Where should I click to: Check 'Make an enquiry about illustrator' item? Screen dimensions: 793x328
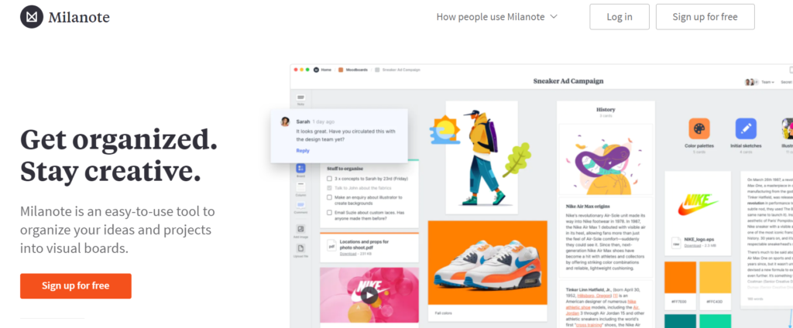click(330, 197)
